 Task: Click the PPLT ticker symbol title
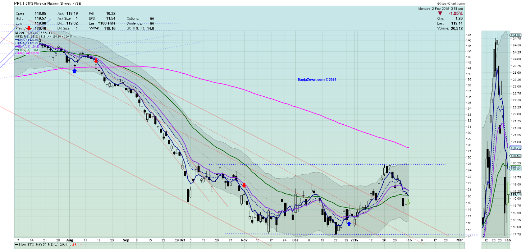pos(19,3)
